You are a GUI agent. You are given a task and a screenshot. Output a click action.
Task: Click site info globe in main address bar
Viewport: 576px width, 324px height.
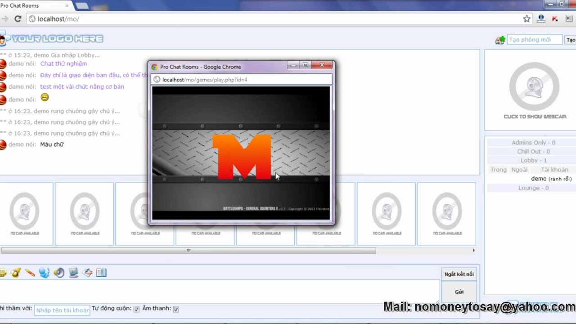tap(32, 19)
